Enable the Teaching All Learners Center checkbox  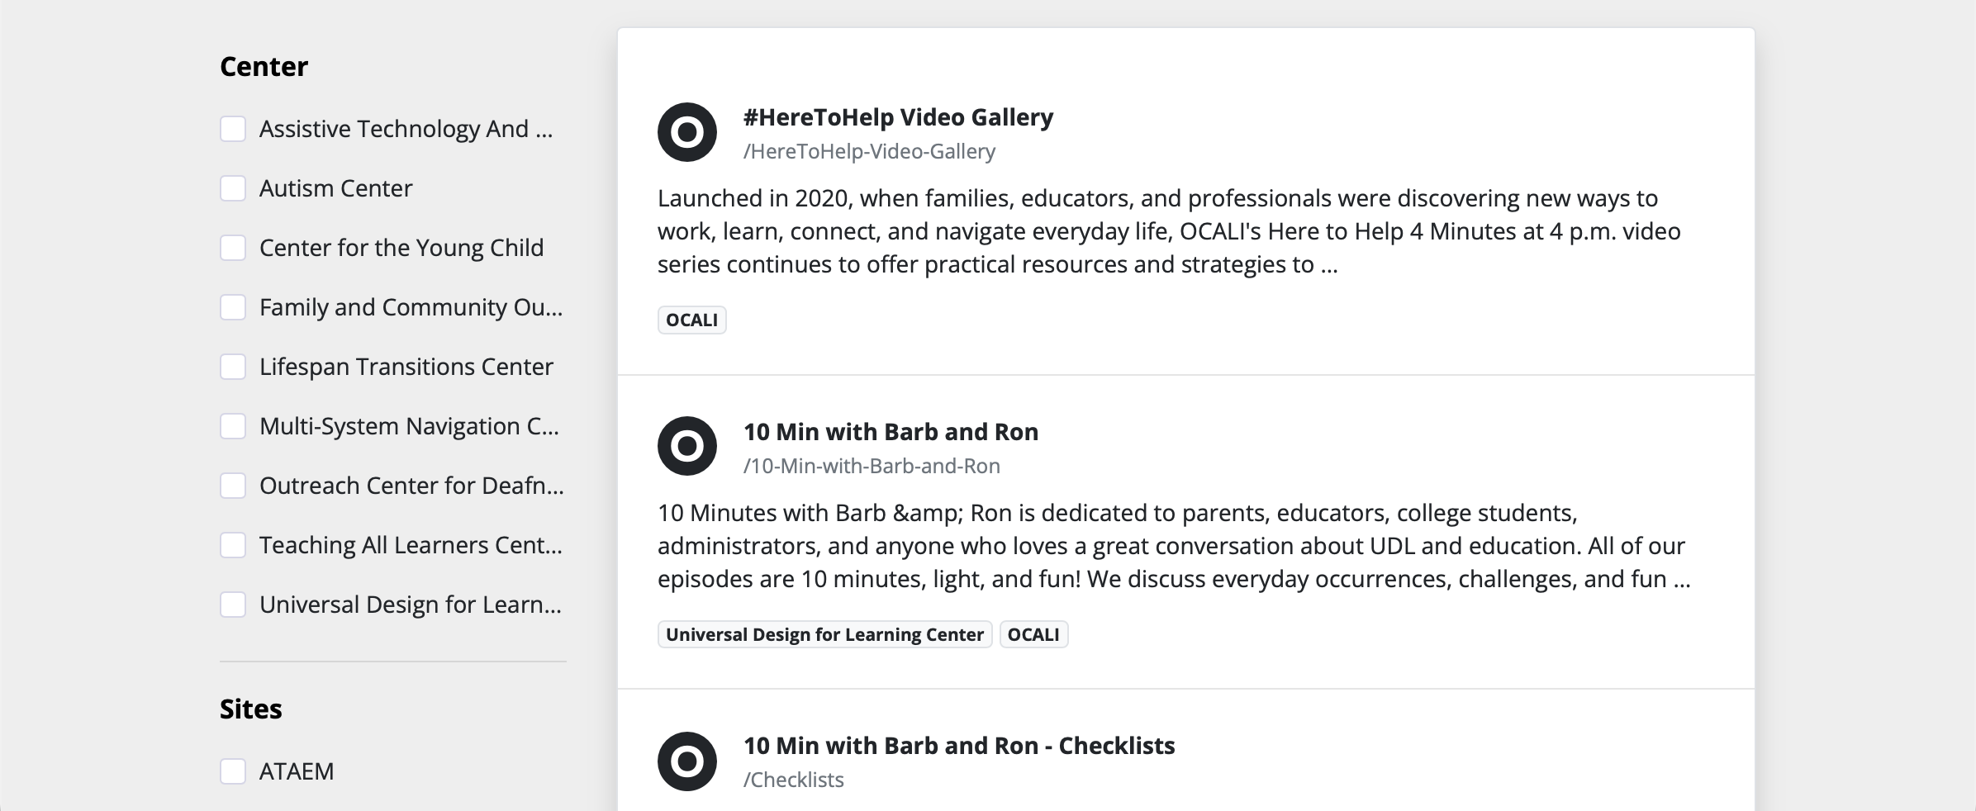pyautogui.click(x=233, y=545)
